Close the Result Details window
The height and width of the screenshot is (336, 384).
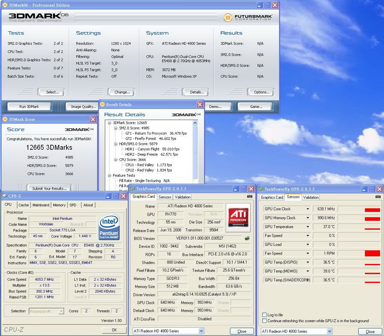(200, 105)
